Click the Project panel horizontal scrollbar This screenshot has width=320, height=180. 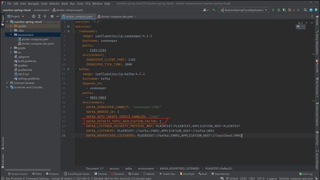tap(28, 170)
